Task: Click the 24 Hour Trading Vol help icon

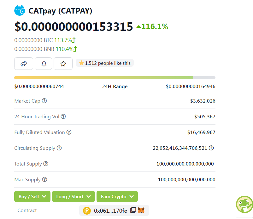Action: 63,116
